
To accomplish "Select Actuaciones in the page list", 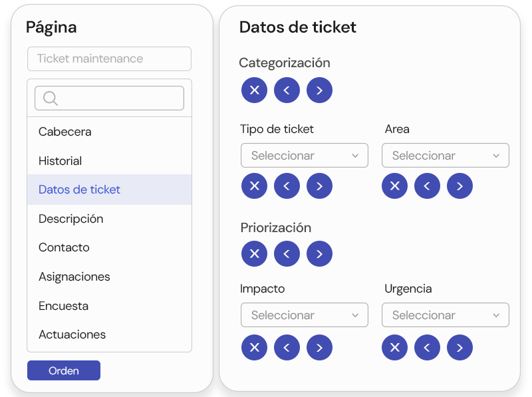I will pos(72,334).
